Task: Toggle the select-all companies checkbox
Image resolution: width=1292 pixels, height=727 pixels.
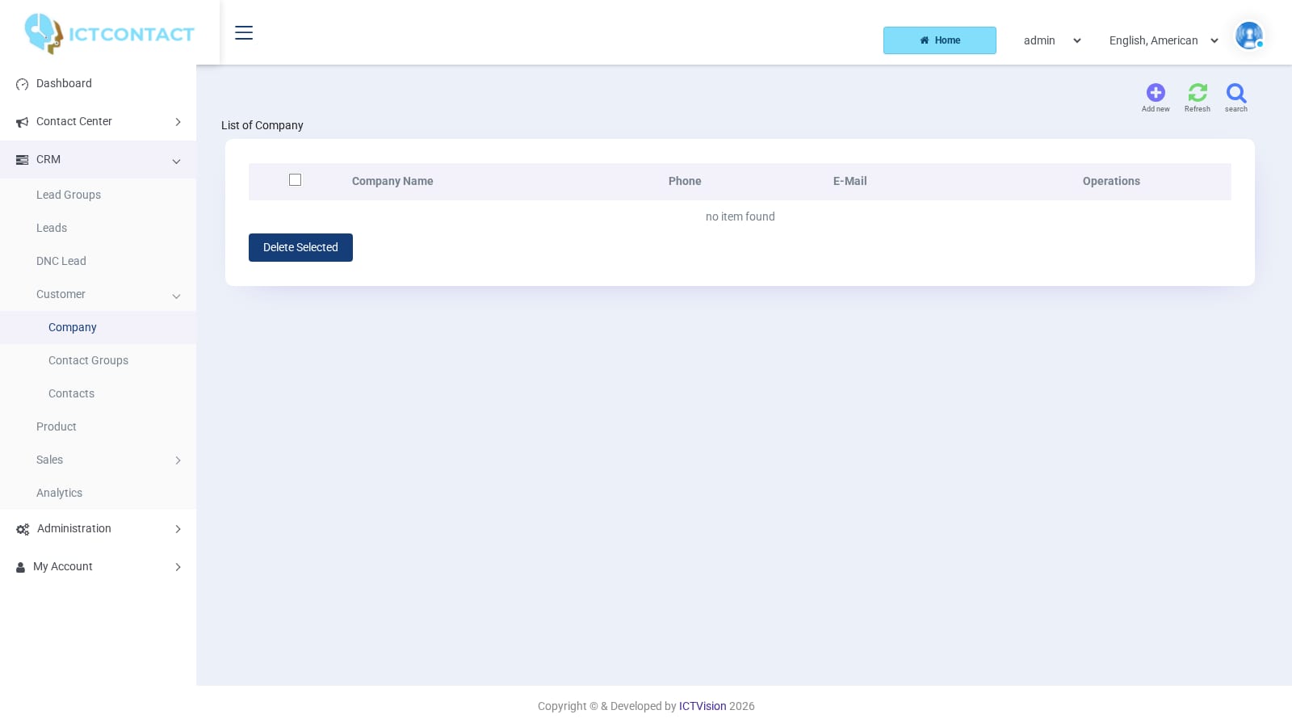Action: pos(295,180)
